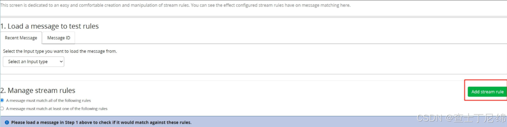
Task: Click the blue info icon in the banner
Action: 7,122
